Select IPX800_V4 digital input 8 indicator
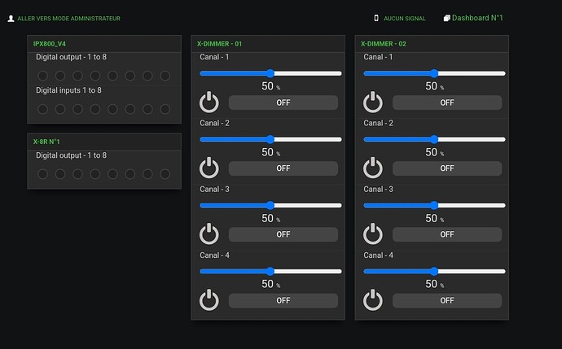The image size is (562, 349). 165,109
